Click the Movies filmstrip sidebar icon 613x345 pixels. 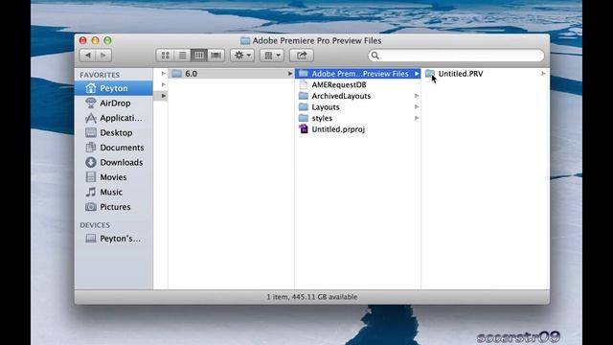click(x=91, y=177)
